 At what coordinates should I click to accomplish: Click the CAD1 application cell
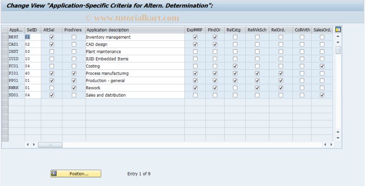pos(16,44)
